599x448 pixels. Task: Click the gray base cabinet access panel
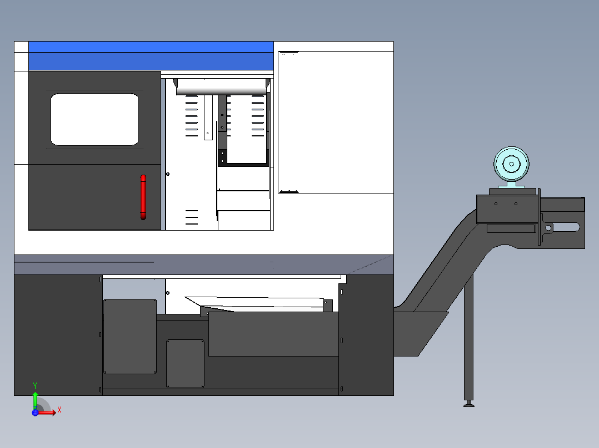tap(129, 335)
